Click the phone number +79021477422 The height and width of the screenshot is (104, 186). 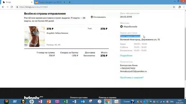pos(128,68)
